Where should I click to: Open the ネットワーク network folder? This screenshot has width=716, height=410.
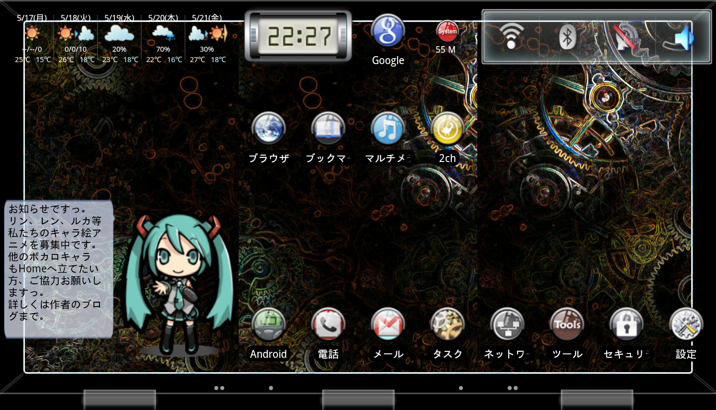pos(507,325)
